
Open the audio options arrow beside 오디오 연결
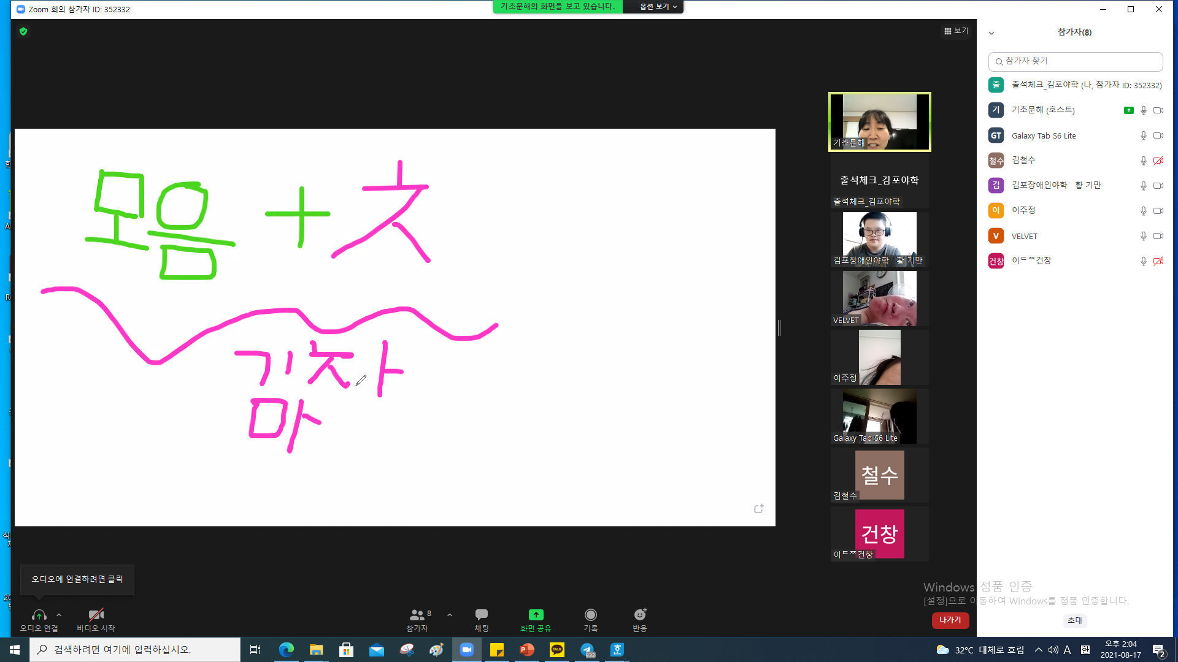coord(59,615)
